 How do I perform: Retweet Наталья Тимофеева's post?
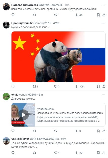click(34, 15)
